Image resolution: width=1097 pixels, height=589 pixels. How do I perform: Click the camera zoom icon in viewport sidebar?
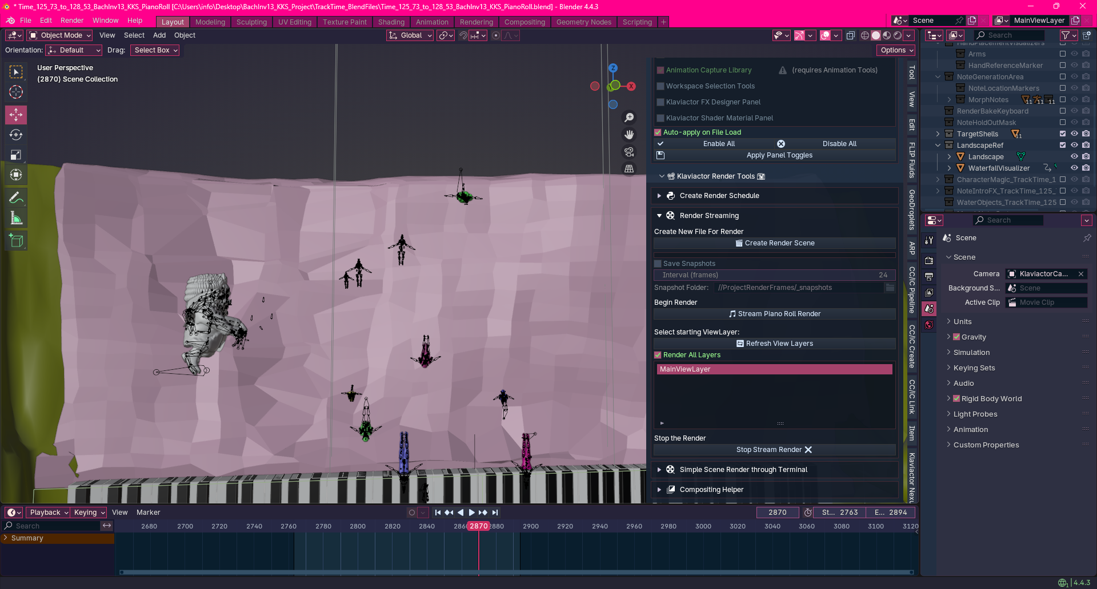pos(628,118)
